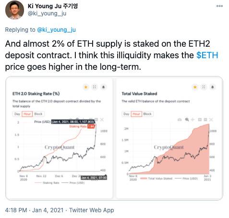Select the zoom magnifier tool on Total Value Staked
The height and width of the screenshot is (218, 229).
coord(187,119)
